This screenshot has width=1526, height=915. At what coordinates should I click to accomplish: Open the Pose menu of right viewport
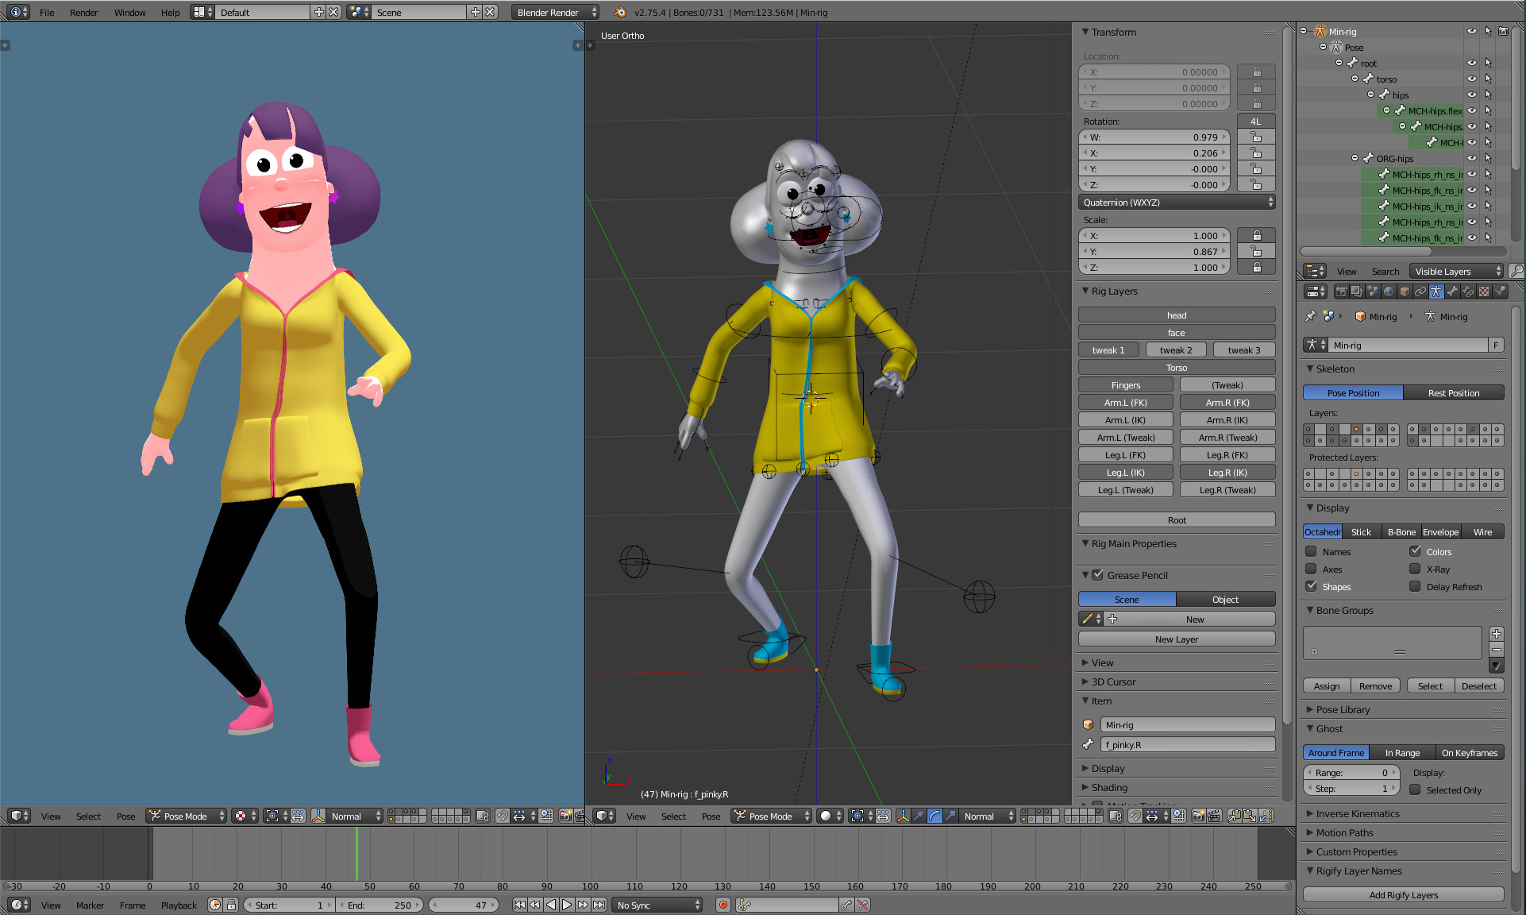point(711,816)
